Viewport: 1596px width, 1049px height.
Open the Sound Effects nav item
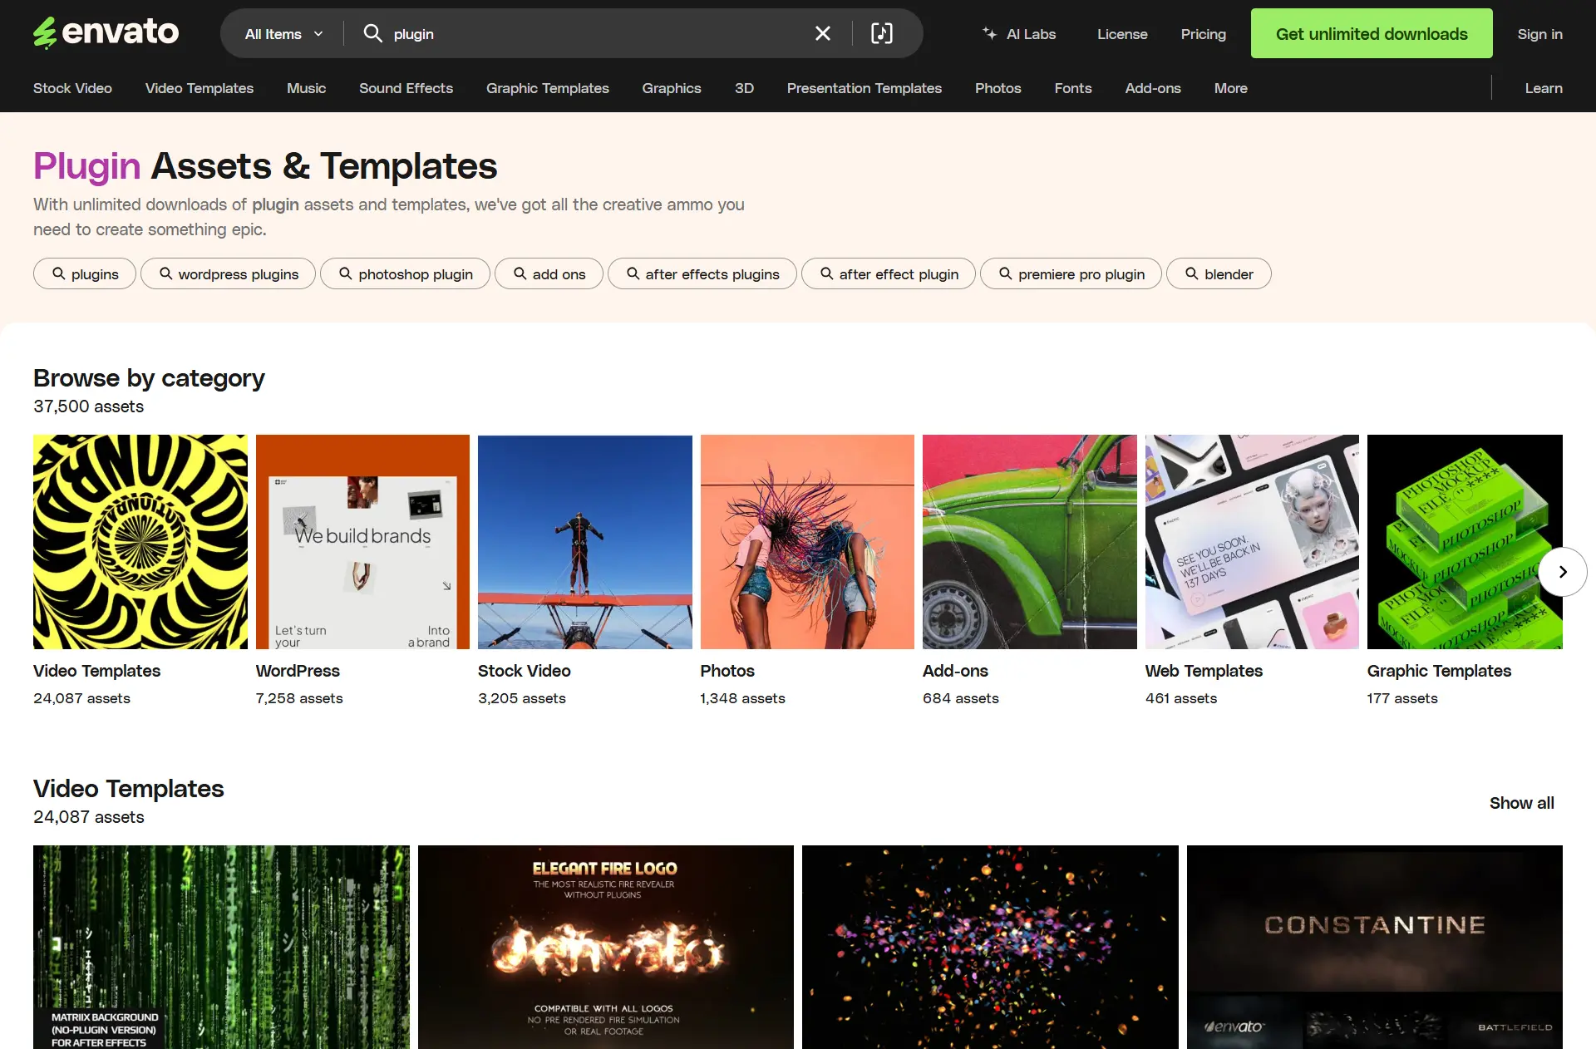(406, 88)
